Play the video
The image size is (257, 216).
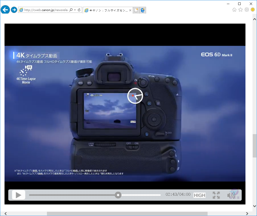click(x=19, y=195)
